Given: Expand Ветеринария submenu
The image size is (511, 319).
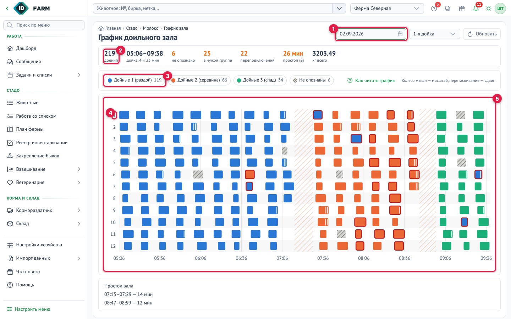Looking at the screenshot, I should 79,182.
